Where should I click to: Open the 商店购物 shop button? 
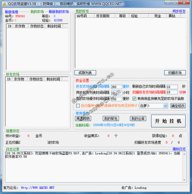click(x=83, y=118)
